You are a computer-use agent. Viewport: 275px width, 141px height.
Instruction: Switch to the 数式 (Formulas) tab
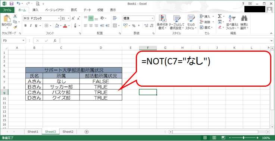click(x=74, y=10)
